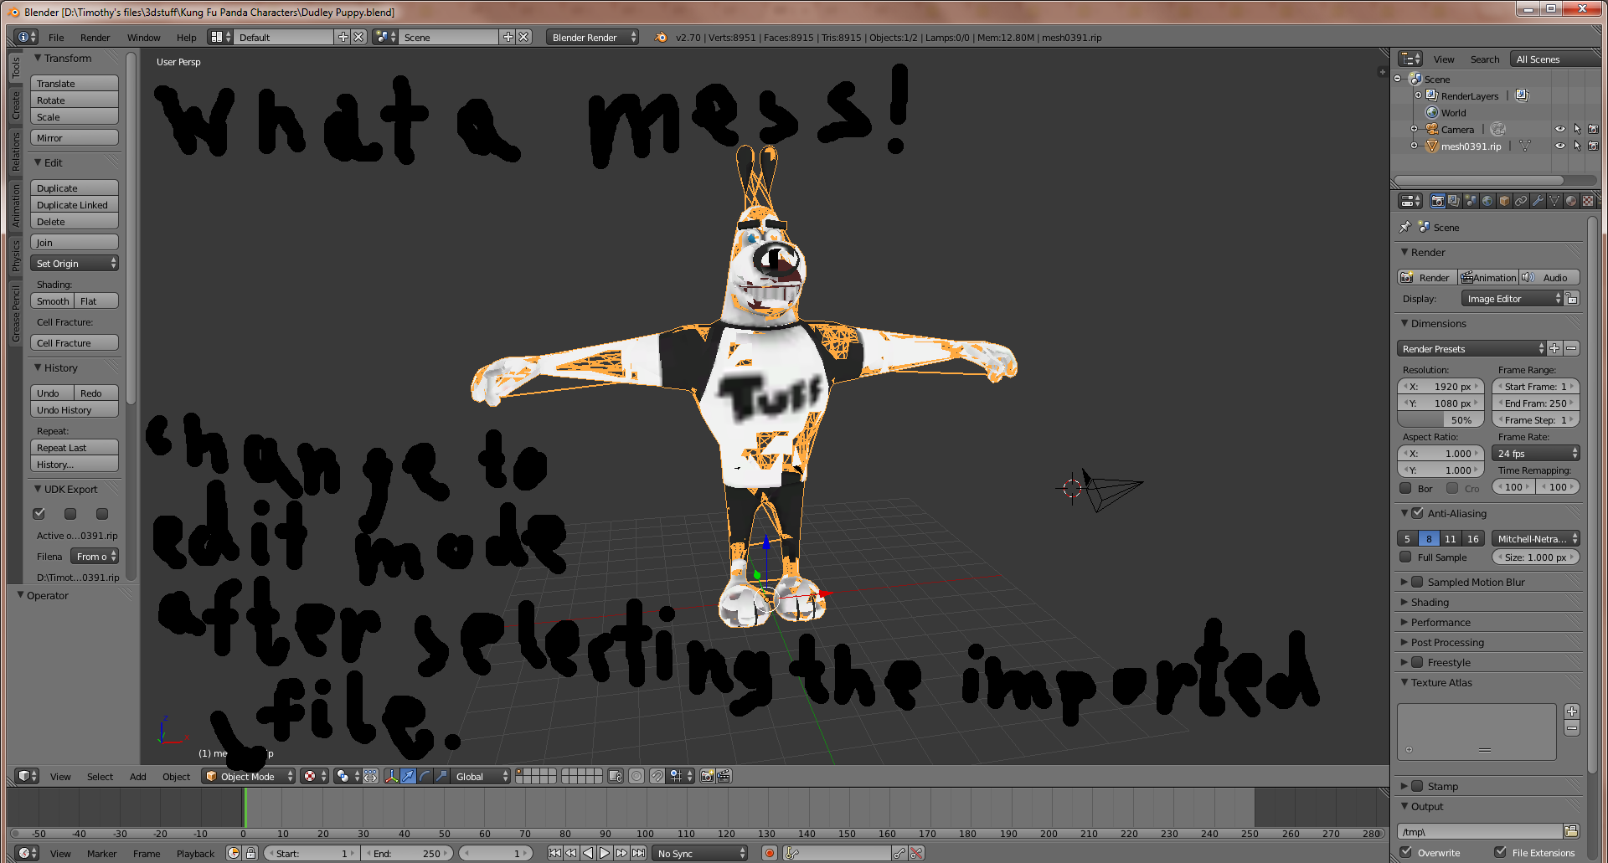Viewport: 1608px width, 863px height.
Task: Jump to first frame in timeline
Action: coord(554,853)
